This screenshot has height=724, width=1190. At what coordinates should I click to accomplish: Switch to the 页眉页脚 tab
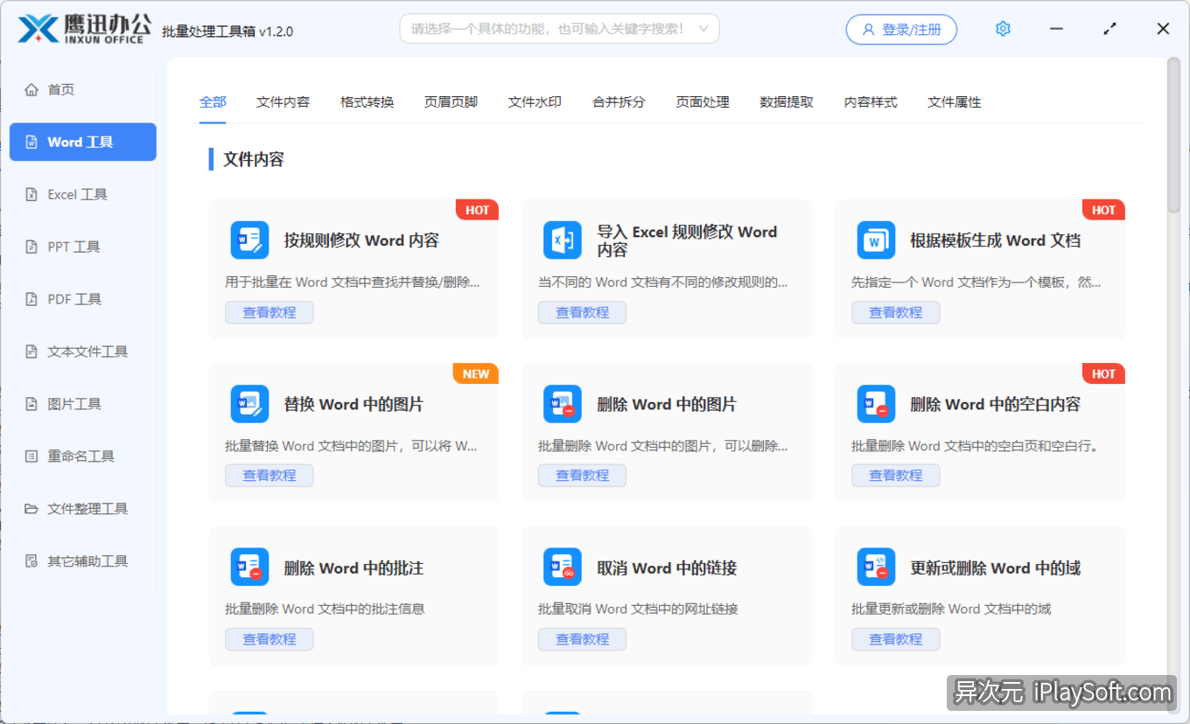tap(451, 102)
